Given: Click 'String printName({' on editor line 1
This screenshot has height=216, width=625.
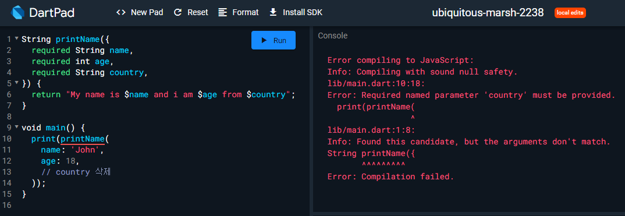Looking at the screenshot, I should [65, 40].
